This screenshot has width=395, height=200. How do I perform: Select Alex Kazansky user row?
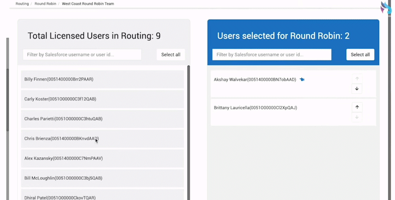102,159
